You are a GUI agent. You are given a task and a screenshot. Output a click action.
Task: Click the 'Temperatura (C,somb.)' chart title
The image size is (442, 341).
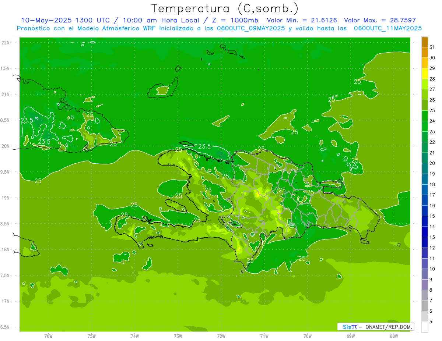(225, 8)
